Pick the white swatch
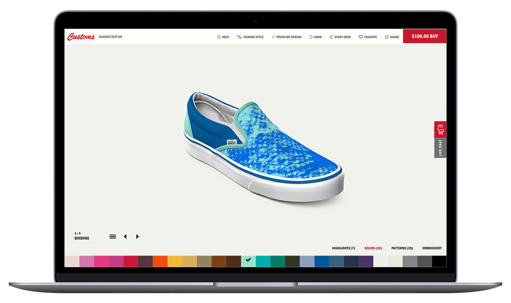Viewport: 511px width, 303px height. pyautogui.click(x=381, y=261)
